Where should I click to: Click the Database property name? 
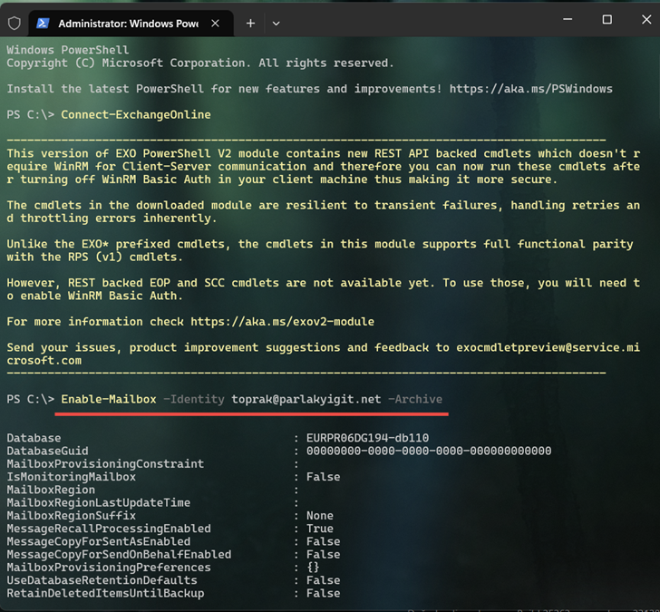click(34, 438)
